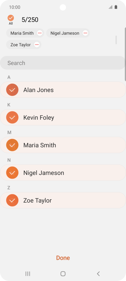Toggle the All selection checkbox
The height and width of the screenshot is (281, 126).
tap(11, 18)
